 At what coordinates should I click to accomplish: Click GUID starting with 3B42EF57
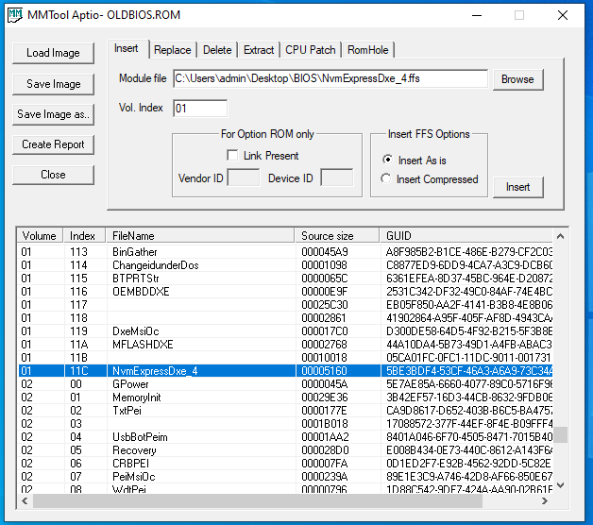tap(469, 398)
